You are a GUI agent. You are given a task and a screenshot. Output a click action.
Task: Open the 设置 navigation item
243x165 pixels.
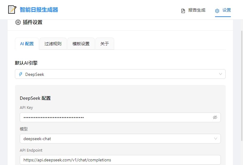[x=223, y=10]
